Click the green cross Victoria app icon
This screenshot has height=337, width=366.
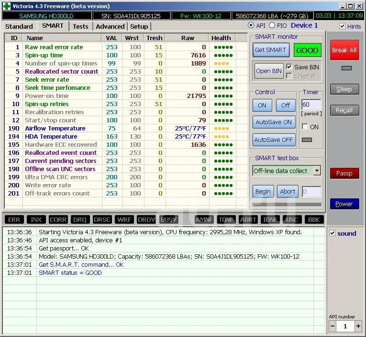click(7, 6)
